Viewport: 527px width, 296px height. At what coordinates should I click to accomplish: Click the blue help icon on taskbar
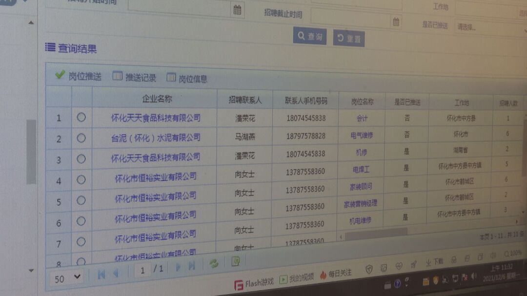click(397, 284)
